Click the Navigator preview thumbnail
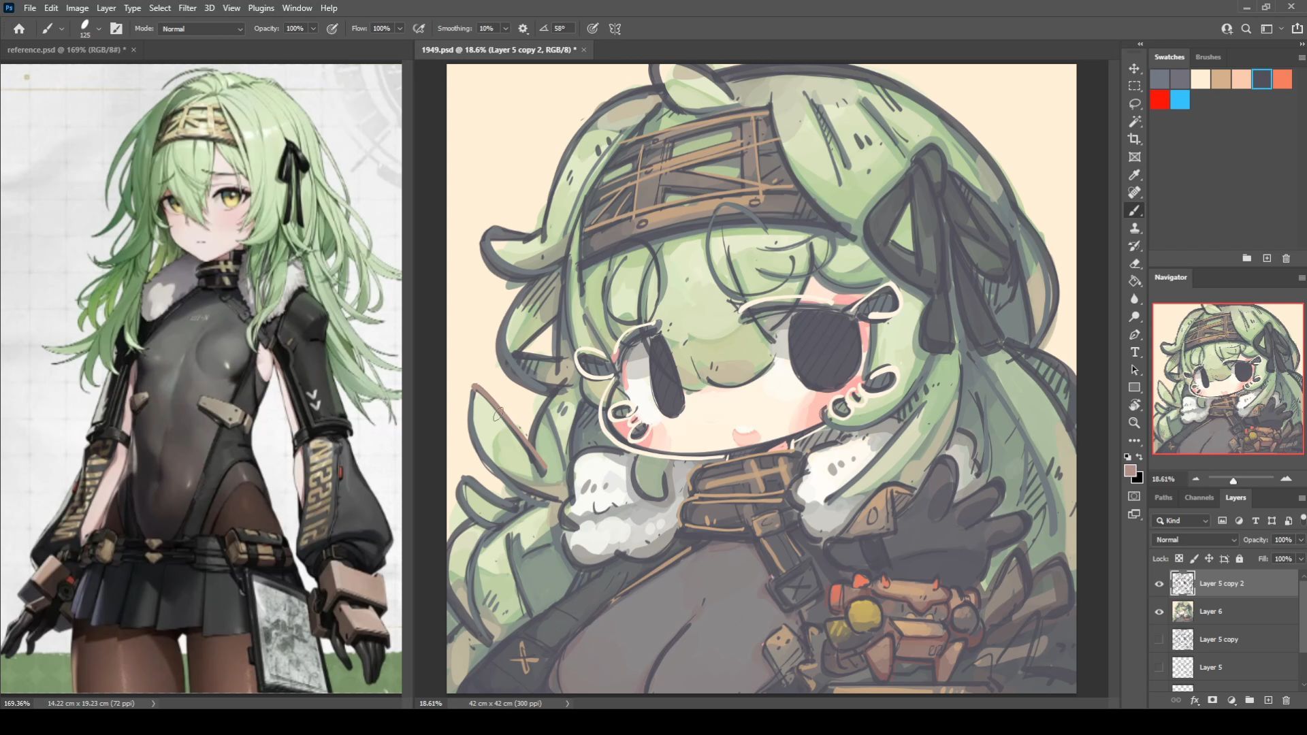Image resolution: width=1307 pixels, height=735 pixels. (1228, 378)
